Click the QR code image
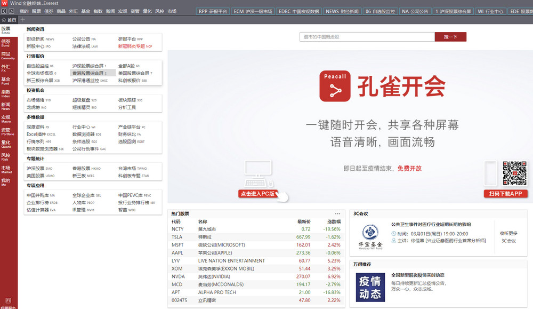533x309 pixels. coord(515,173)
